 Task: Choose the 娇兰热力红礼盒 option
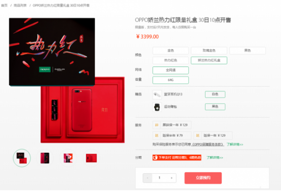[x=209, y=60]
